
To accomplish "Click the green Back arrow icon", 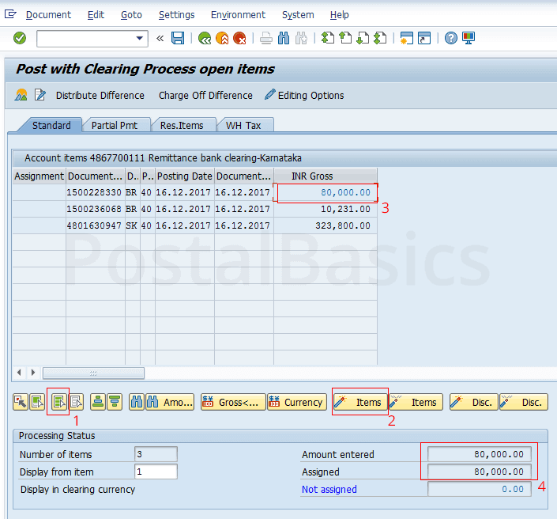I will (205, 38).
